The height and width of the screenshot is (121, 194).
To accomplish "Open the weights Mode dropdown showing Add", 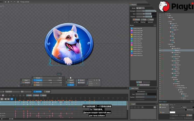I will click(x=140, y=8).
